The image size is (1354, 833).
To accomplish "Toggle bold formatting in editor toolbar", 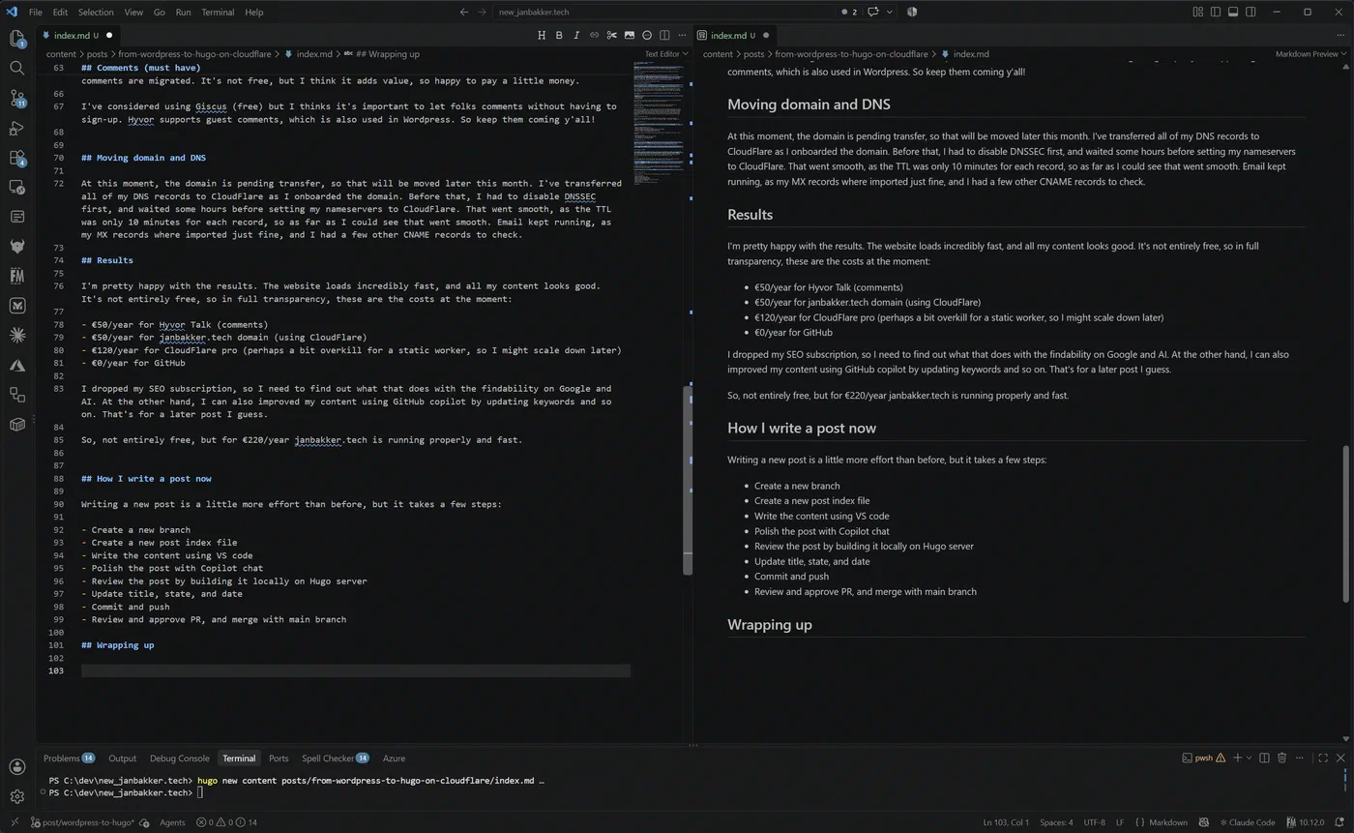I will click(x=559, y=36).
